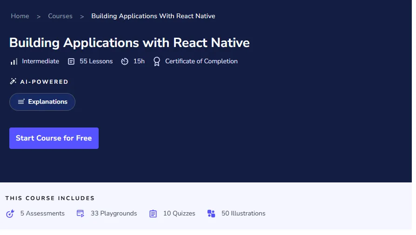Click the 50 Illustrations text
This screenshot has width=416, height=235.
click(x=243, y=213)
